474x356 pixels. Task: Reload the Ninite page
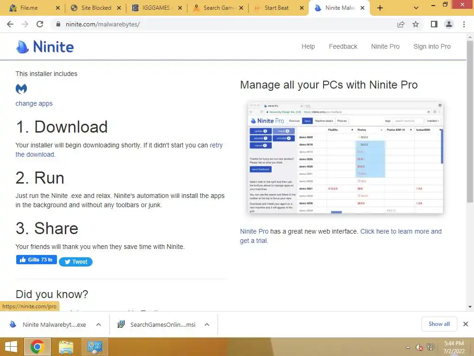pos(40,24)
